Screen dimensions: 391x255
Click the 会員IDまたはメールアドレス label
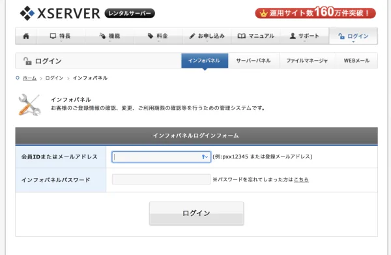click(x=59, y=157)
